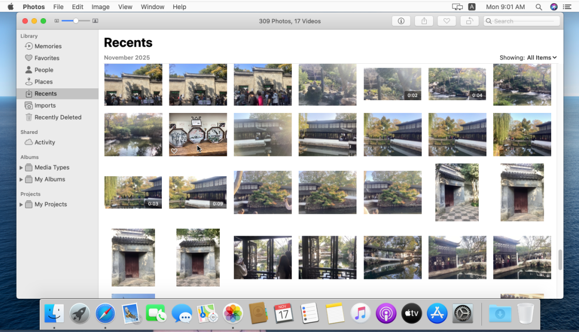579x332 pixels.
Task: Click the large thumbnail zoom-in icon
Action: 95,21
